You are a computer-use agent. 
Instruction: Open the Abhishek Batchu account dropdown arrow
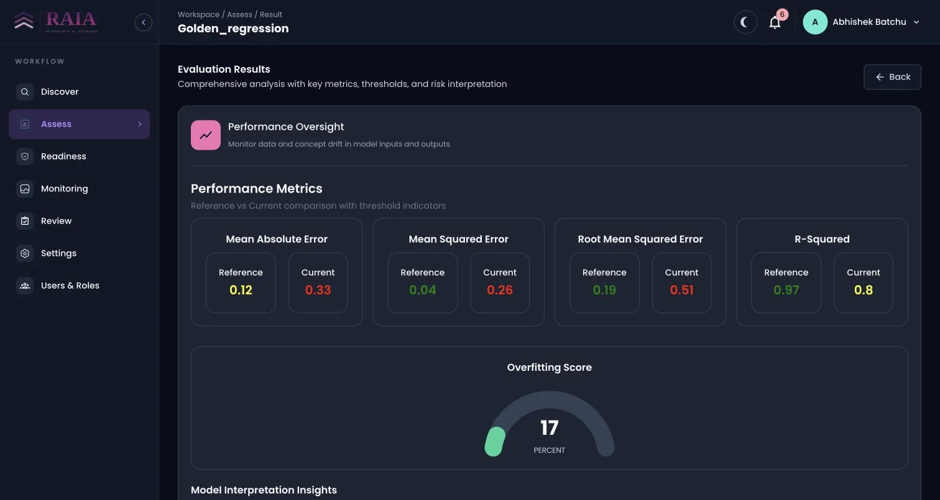pos(916,22)
